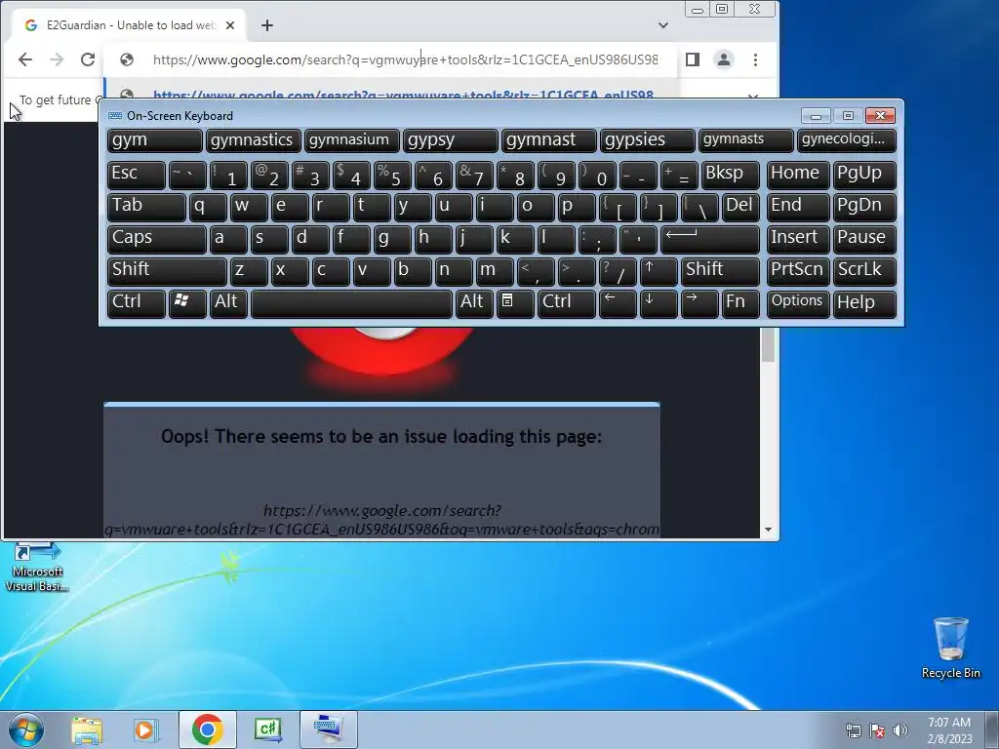Toggle the ScrLk key
The height and width of the screenshot is (749, 999).
pyautogui.click(x=864, y=271)
